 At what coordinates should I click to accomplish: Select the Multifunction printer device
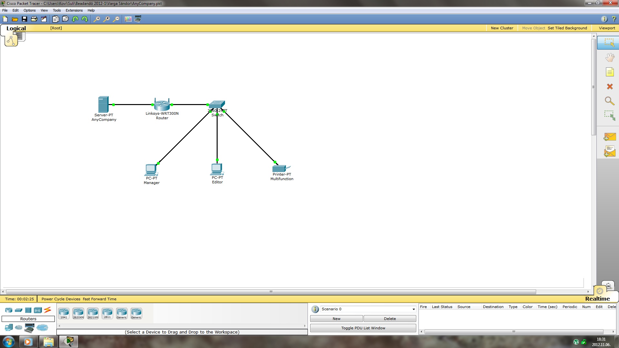(x=281, y=168)
